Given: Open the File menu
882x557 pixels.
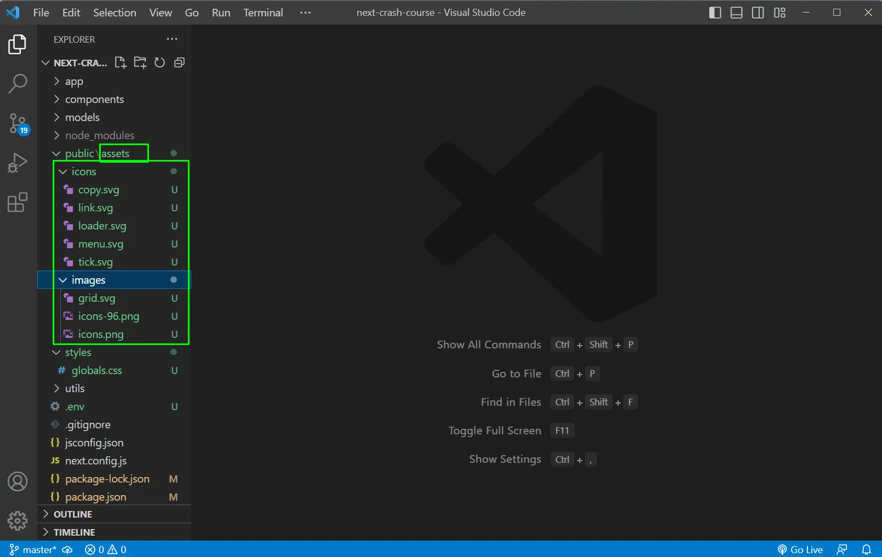Looking at the screenshot, I should click(x=41, y=13).
